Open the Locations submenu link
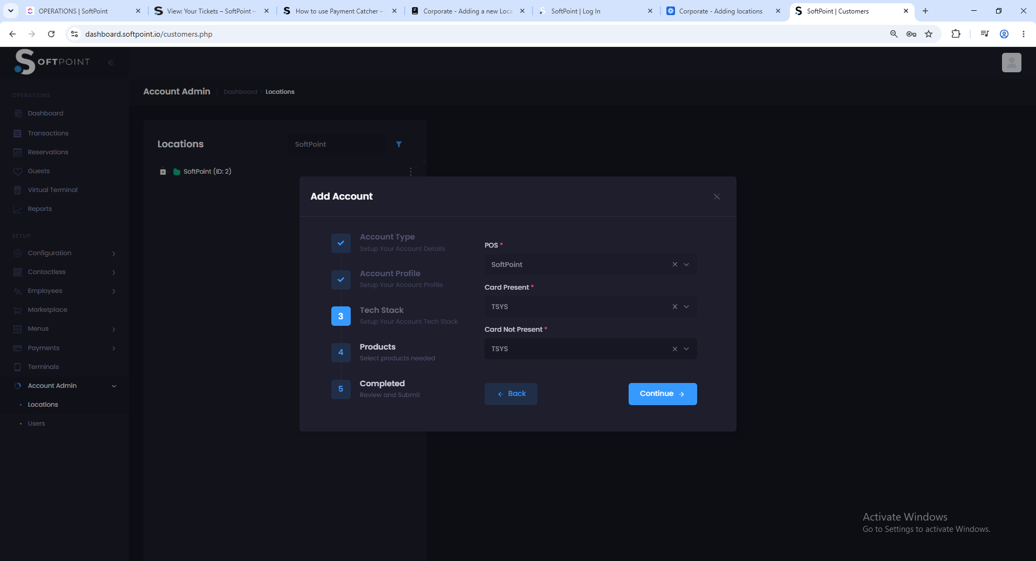The image size is (1036, 561). pos(43,405)
